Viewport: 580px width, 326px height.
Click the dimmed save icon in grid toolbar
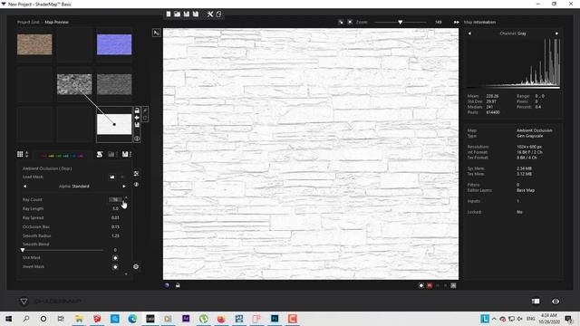click(111, 154)
